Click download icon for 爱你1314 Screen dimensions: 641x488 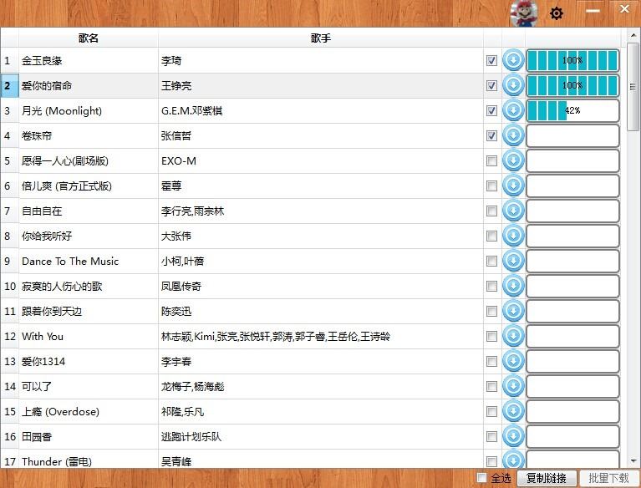pyautogui.click(x=513, y=361)
